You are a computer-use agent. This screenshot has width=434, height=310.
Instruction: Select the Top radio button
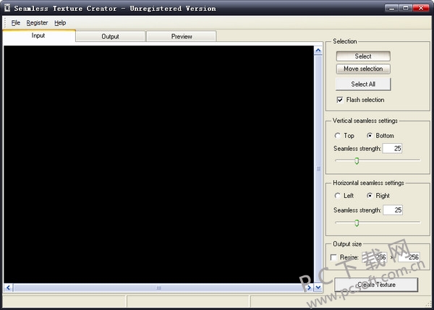[x=337, y=136]
